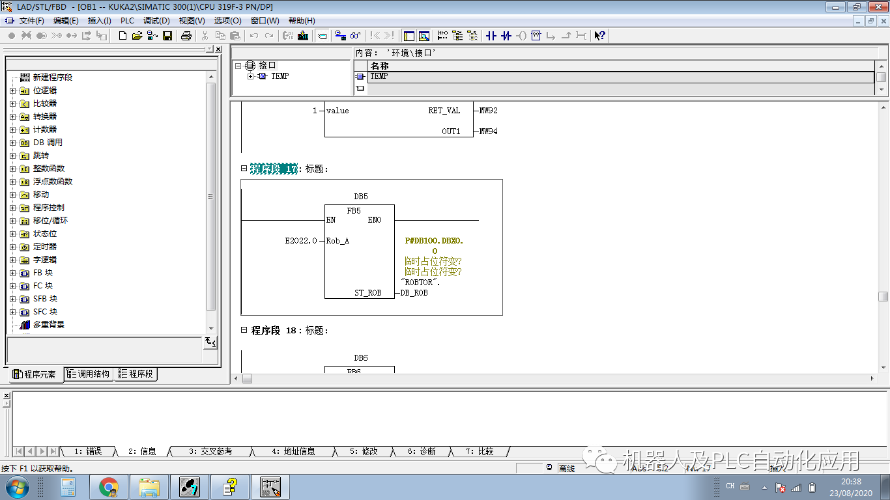Switch to the 7: 比较 tab
890x500 pixels.
pyautogui.click(x=480, y=451)
